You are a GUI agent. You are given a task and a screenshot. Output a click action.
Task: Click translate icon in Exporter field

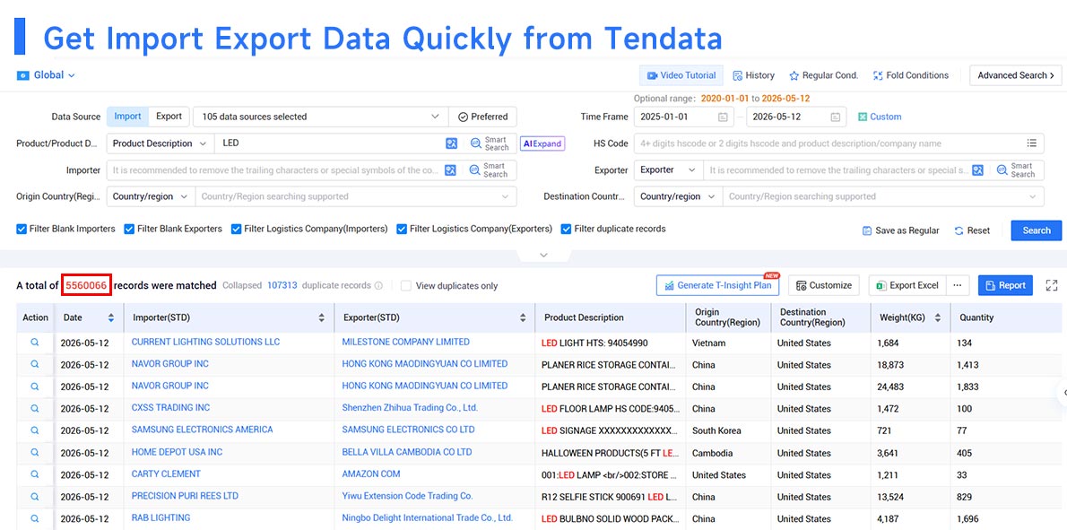(x=978, y=170)
